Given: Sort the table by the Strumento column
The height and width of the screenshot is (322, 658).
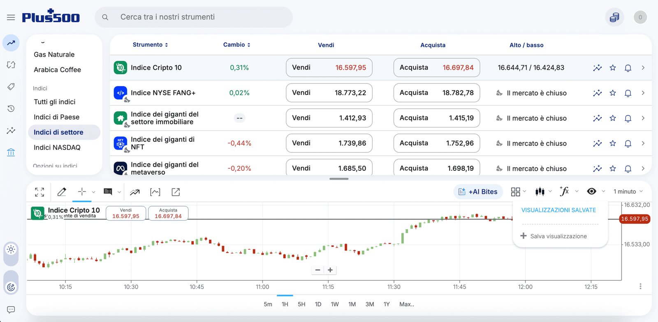Looking at the screenshot, I should [x=150, y=45].
